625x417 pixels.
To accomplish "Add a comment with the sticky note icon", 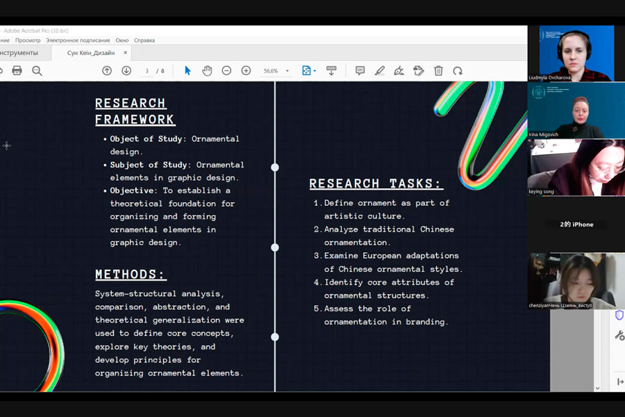I will click(x=360, y=71).
